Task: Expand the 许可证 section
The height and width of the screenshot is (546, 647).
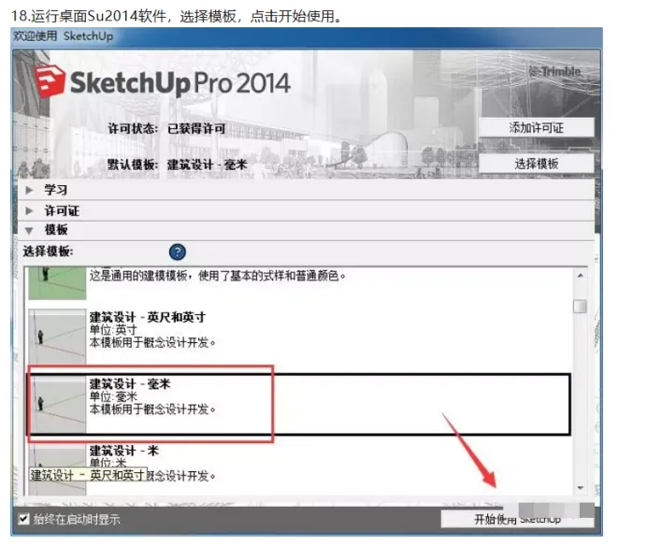Action: [306, 210]
